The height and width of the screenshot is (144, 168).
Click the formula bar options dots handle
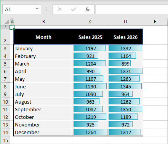47,9
